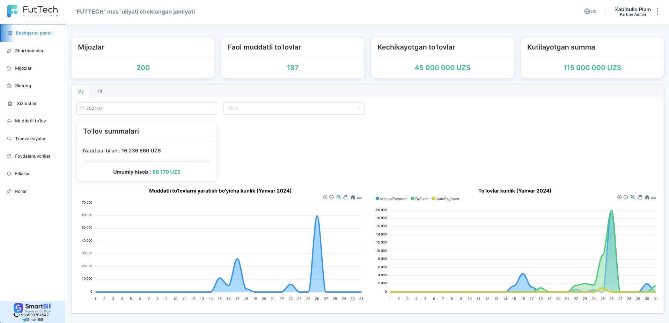Click the day 26 peak on Muddatli to'lovlarni chart
The image size is (669, 323).
tap(317, 216)
